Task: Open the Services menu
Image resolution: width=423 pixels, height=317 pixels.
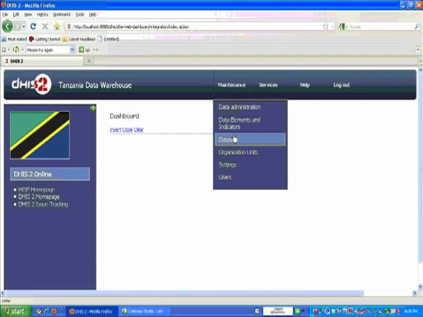Action: 268,85
